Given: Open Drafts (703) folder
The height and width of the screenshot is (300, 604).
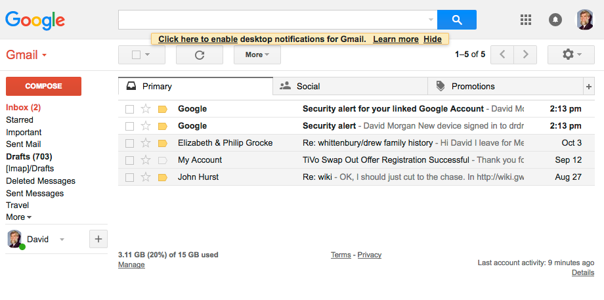Looking at the screenshot, I should click(29, 157).
